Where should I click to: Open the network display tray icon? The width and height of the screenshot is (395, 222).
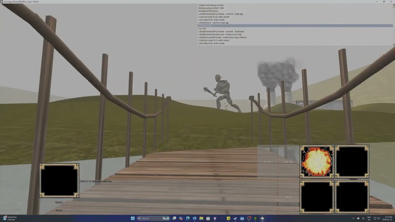coord(374,218)
